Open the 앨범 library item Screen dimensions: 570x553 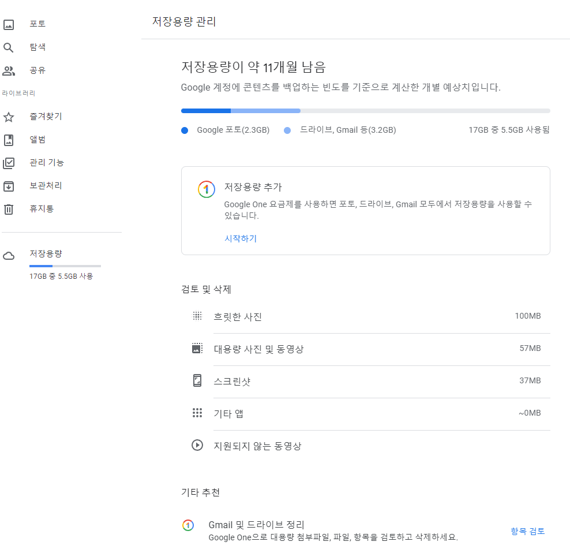pyautogui.click(x=37, y=140)
